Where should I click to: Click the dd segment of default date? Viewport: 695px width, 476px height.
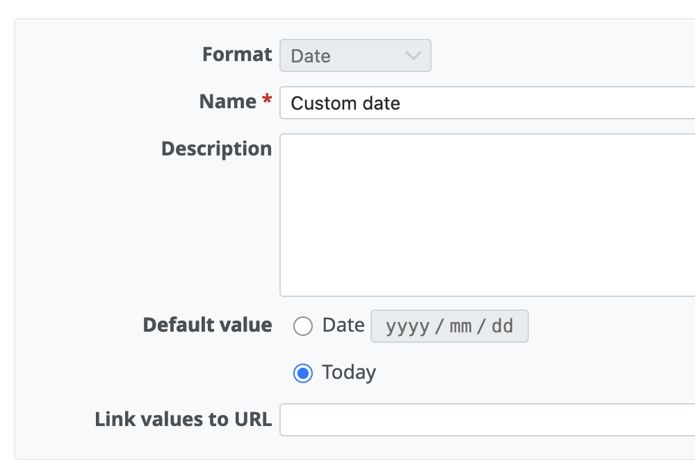tap(502, 326)
